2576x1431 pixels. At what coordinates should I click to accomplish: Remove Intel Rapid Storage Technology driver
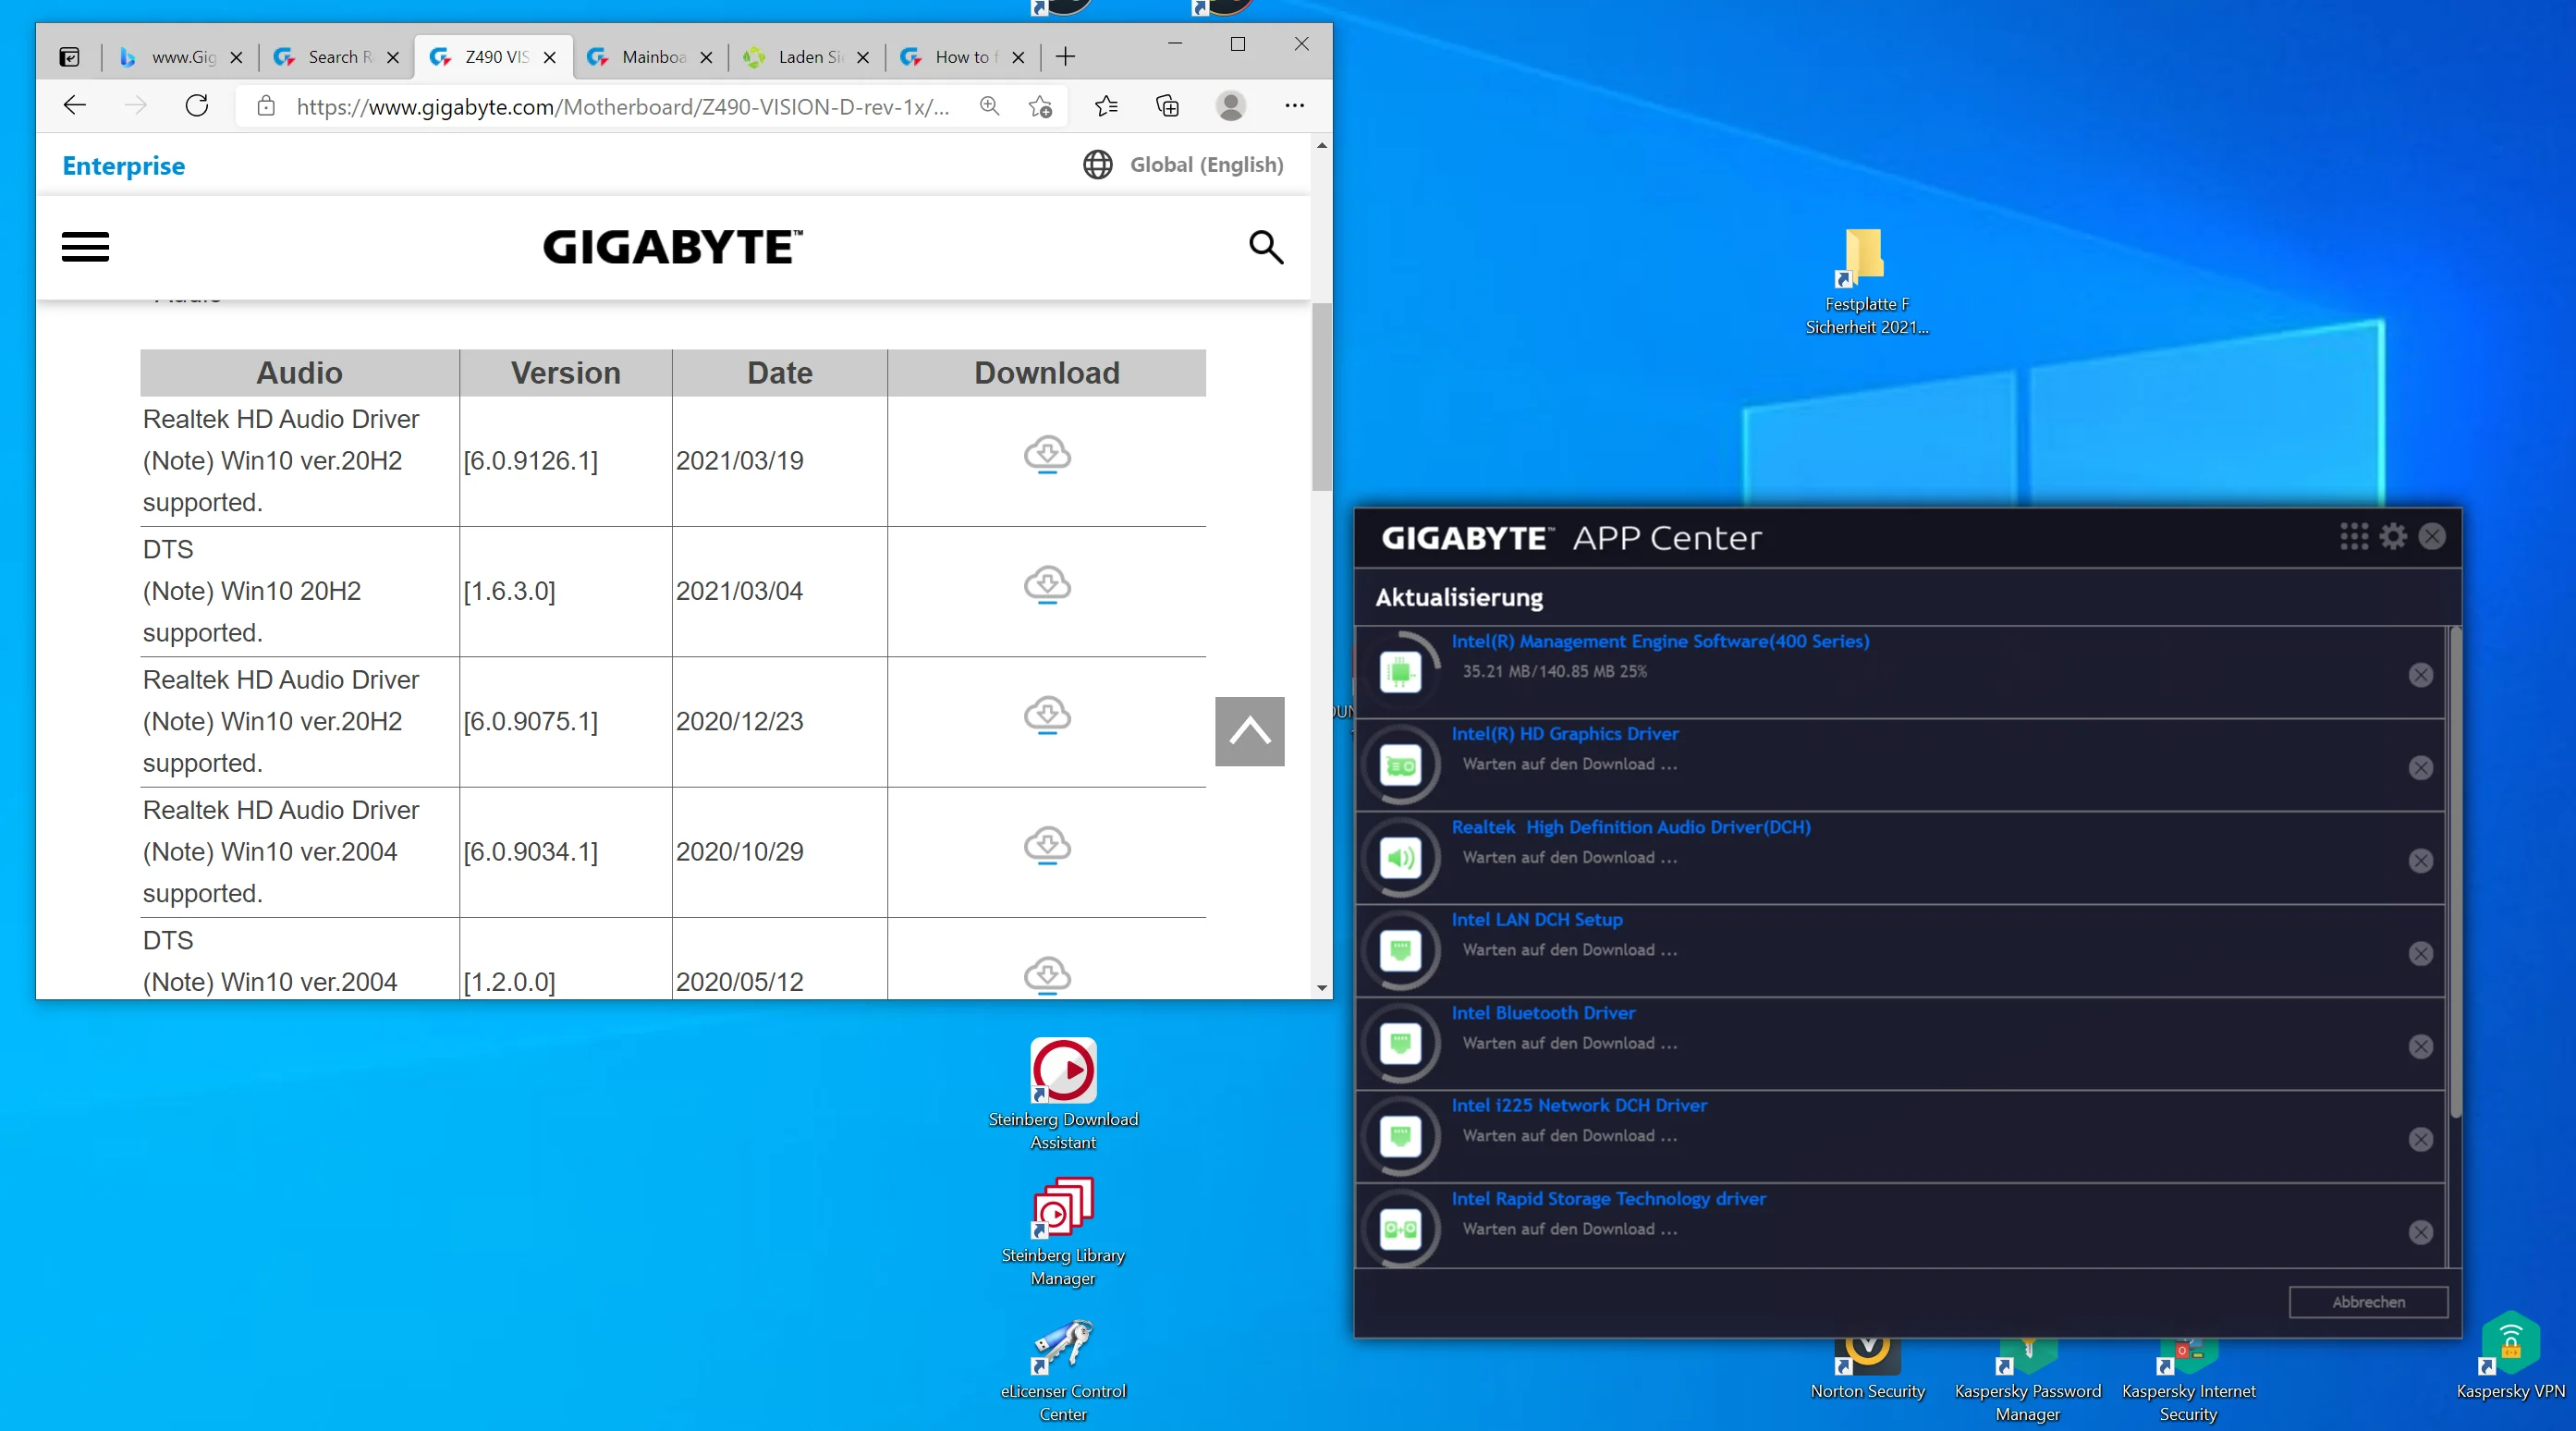(x=2420, y=1233)
